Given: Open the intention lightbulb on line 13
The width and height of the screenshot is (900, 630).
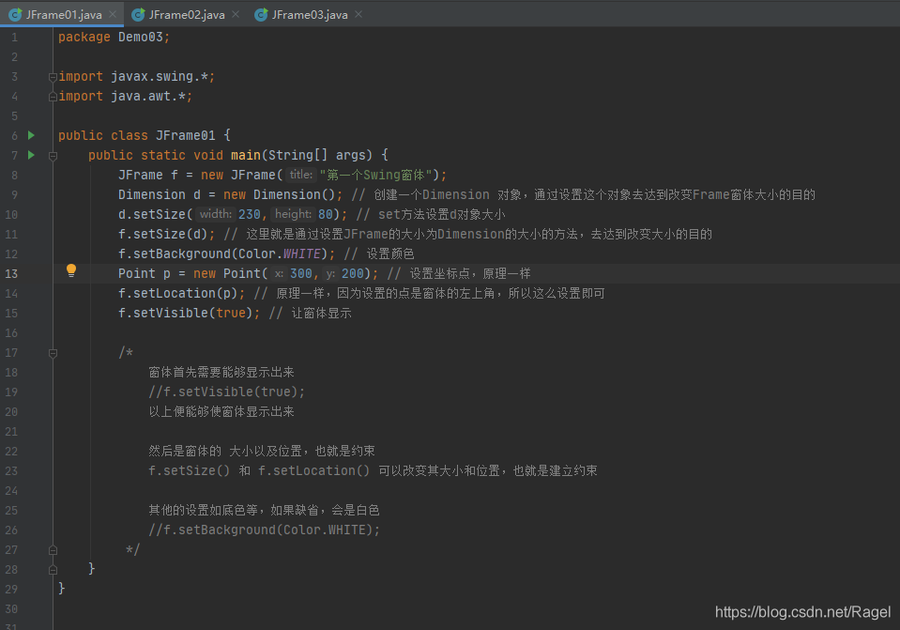Looking at the screenshot, I should (71, 270).
